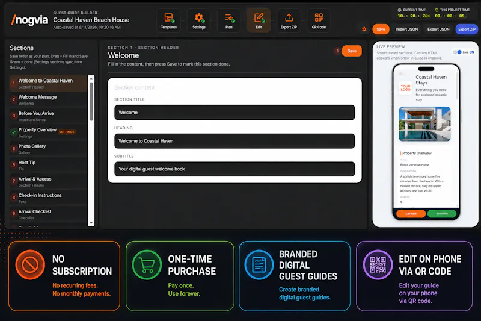
Task: Click the Auto-saved timestamp text
Action: click(x=87, y=27)
